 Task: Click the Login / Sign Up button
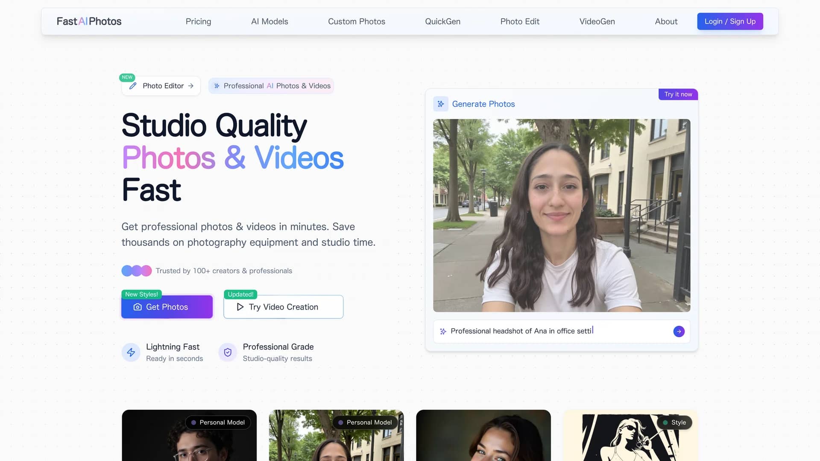coord(730,21)
